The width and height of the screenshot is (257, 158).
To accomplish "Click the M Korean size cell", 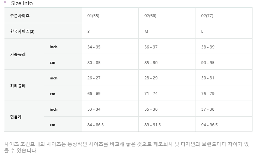I will coord(146,31).
